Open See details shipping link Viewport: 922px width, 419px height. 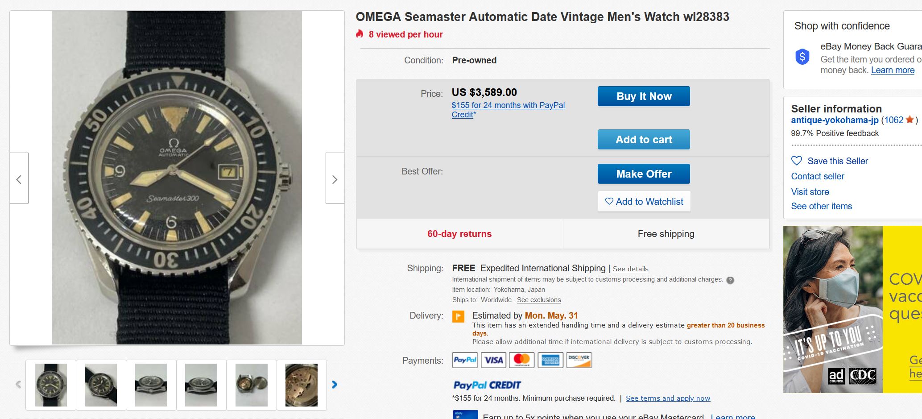click(630, 269)
